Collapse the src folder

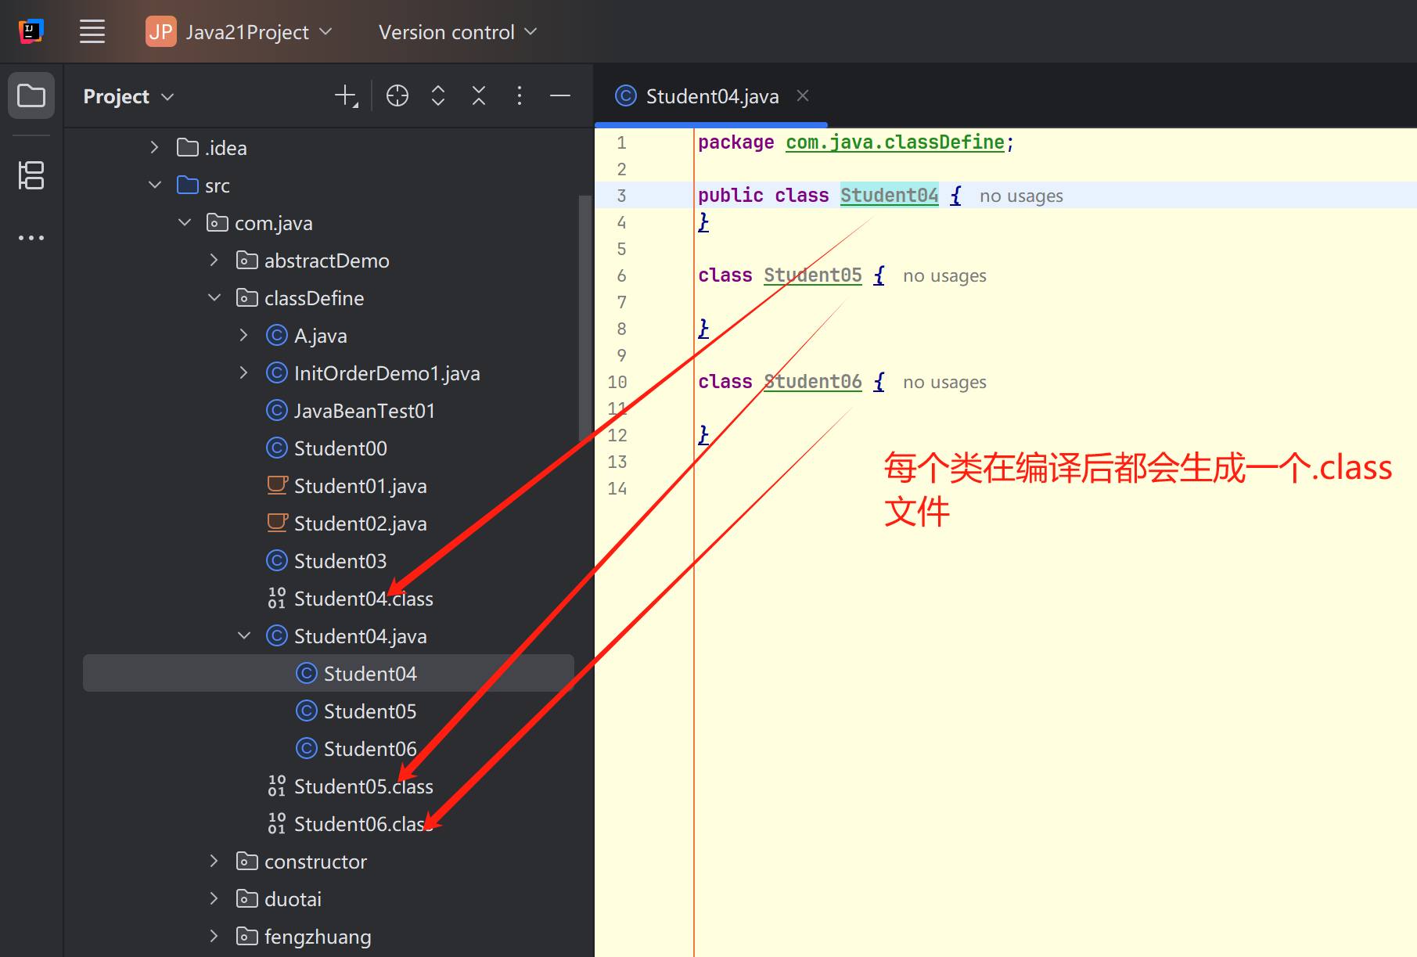coord(154,185)
